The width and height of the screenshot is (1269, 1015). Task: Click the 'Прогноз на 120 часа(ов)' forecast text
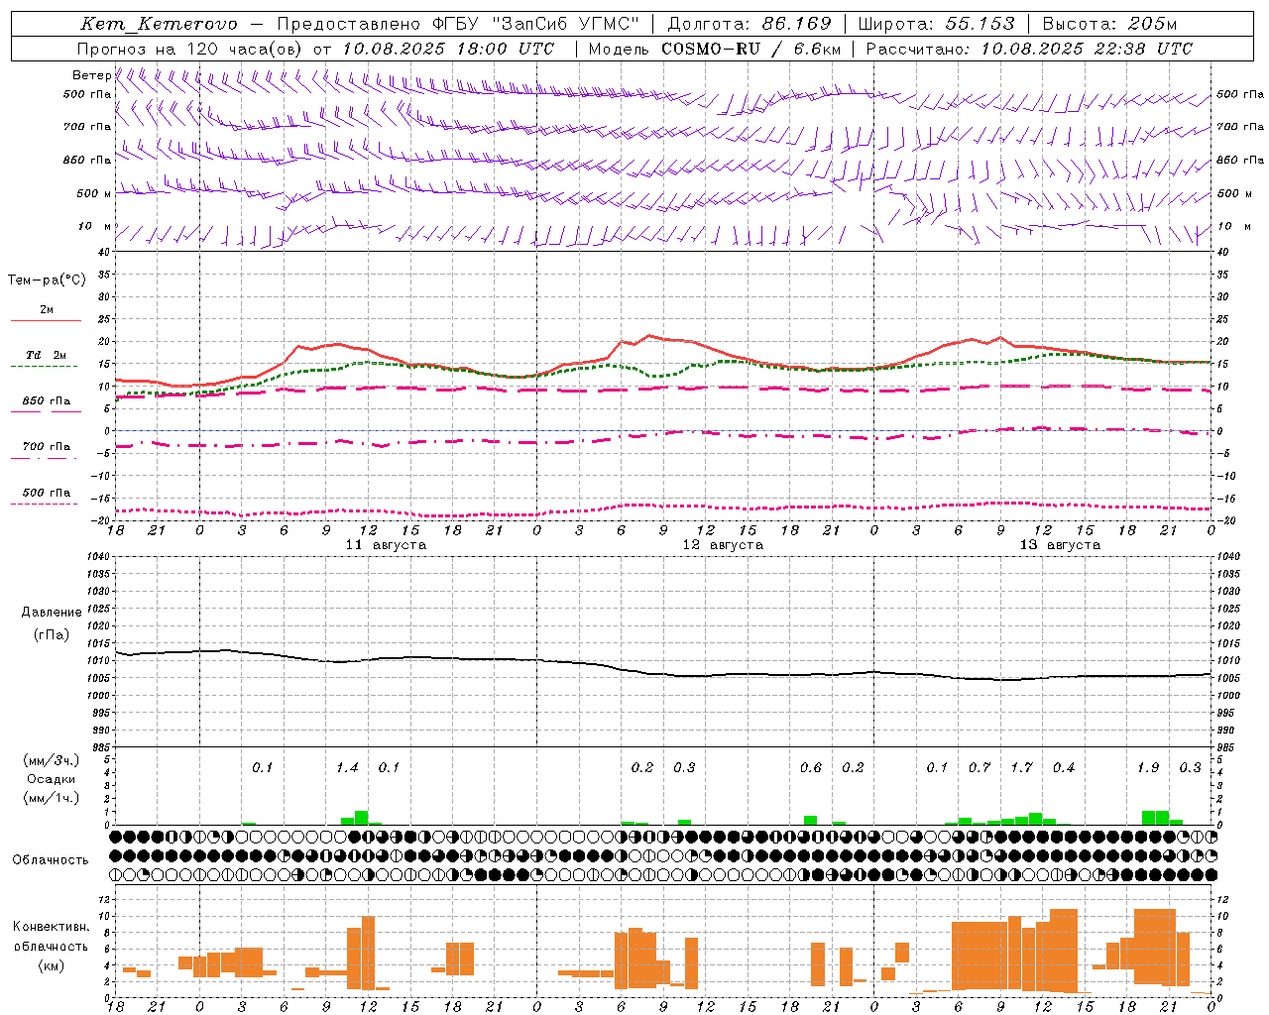[190, 49]
